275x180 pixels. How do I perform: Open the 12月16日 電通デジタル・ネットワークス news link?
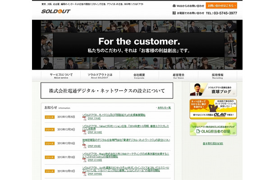pos(126,141)
